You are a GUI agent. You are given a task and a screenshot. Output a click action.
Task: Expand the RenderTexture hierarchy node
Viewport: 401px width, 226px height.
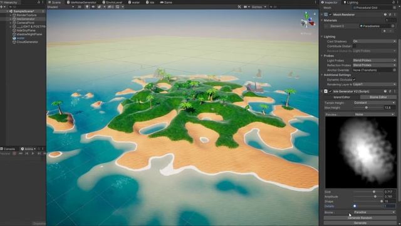(11, 15)
